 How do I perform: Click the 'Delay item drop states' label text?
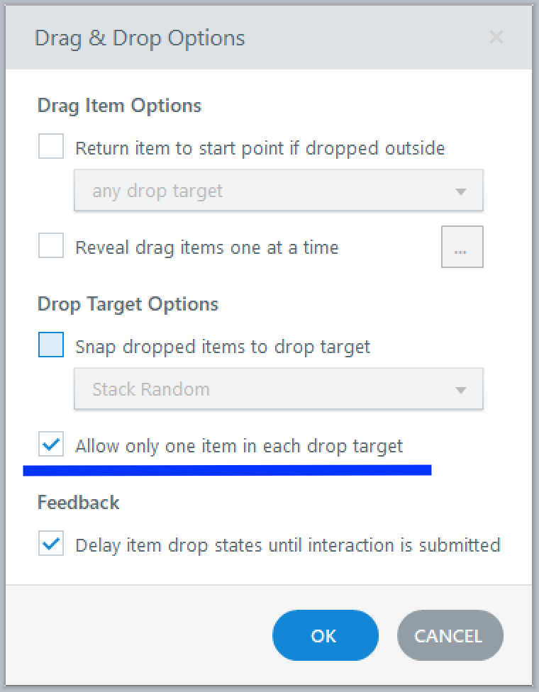coord(287,545)
